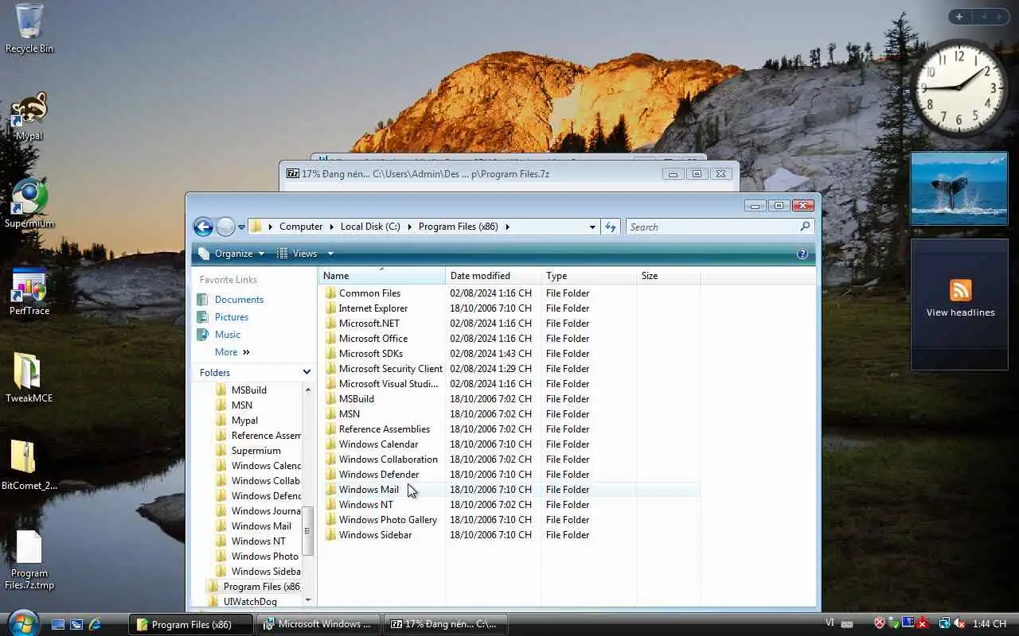
Task: Click the muted volume tray icon
Action: pyautogui.click(x=960, y=624)
